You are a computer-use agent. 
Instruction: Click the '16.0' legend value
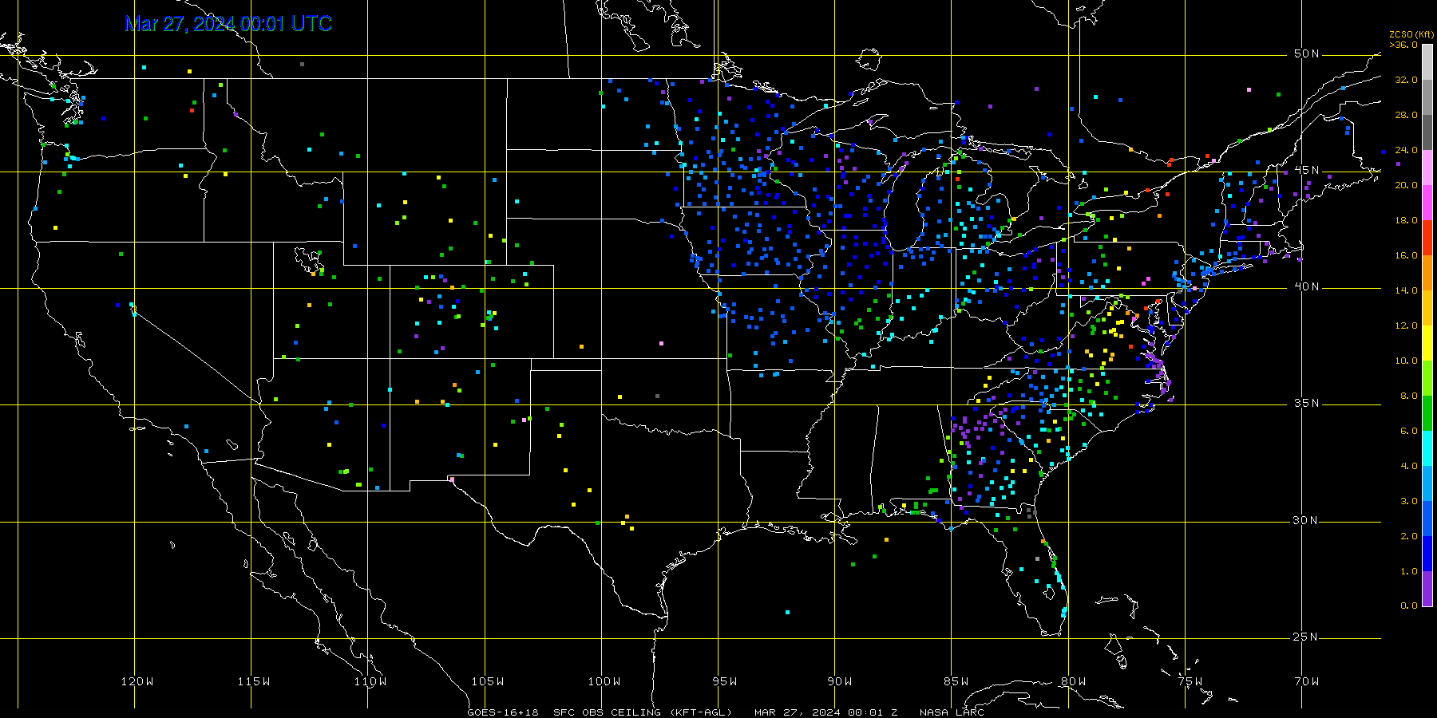(x=1406, y=255)
